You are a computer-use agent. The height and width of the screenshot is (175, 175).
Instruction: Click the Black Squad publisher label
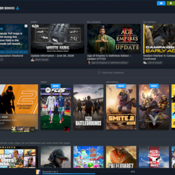click(x=42, y=59)
